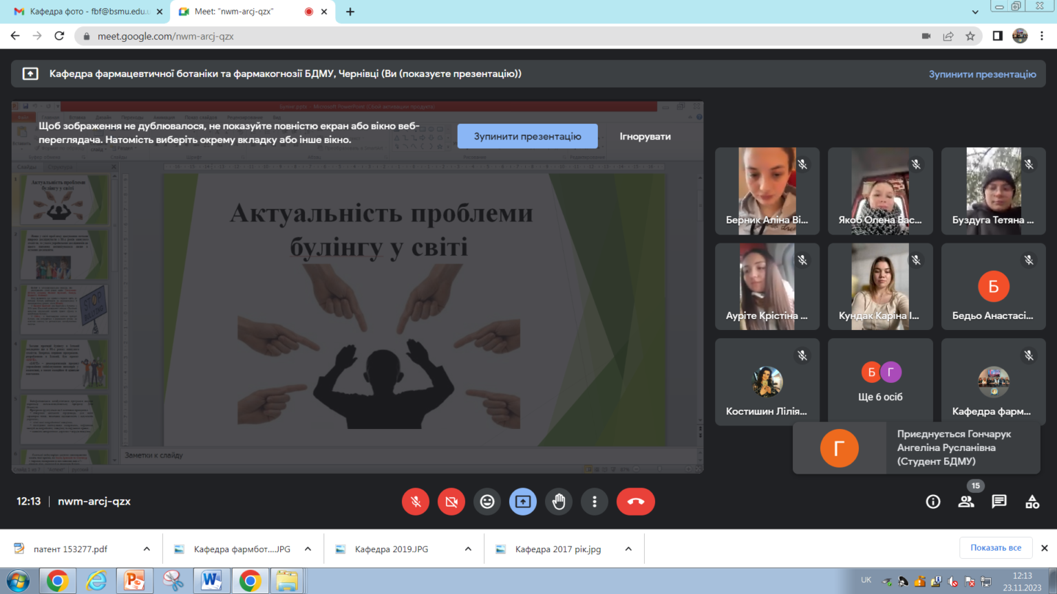
Task: Expand options for Кафедра 2017 рік.jpg download
Action: tap(628, 549)
